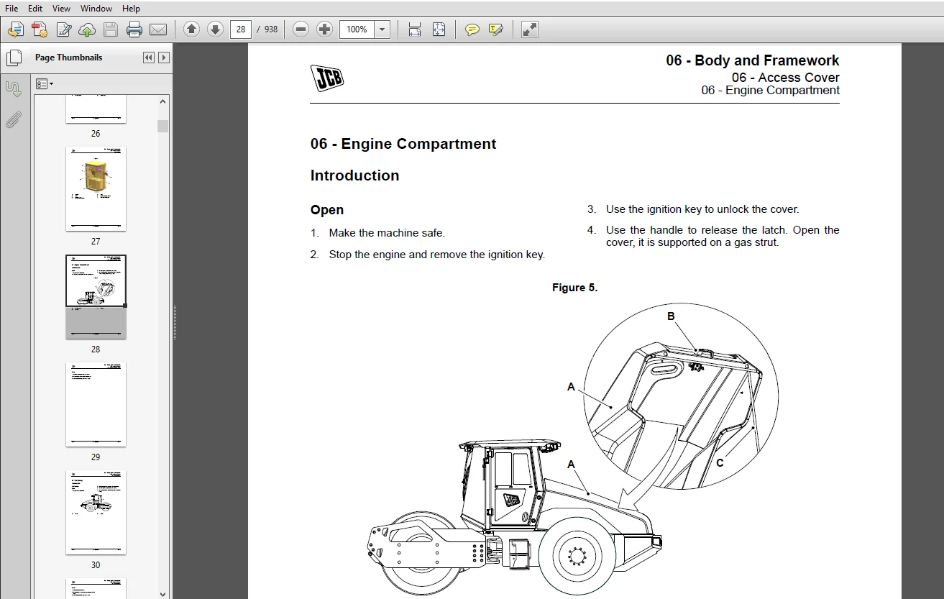Image resolution: width=944 pixels, height=599 pixels.
Task: Open the View menu
Action: tap(62, 9)
